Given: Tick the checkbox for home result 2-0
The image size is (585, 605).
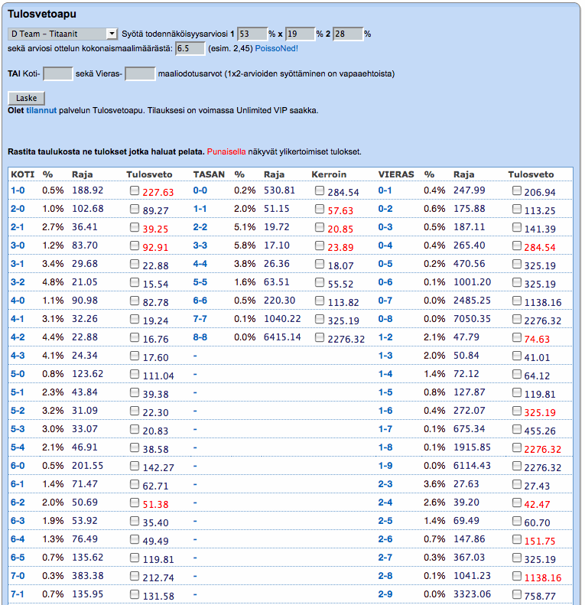Looking at the screenshot, I should pos(135,209).
